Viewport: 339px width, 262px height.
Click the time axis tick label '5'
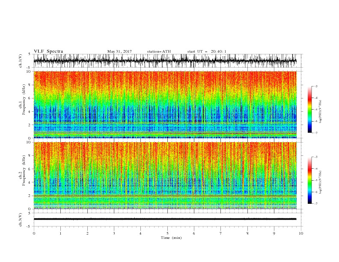167,233
